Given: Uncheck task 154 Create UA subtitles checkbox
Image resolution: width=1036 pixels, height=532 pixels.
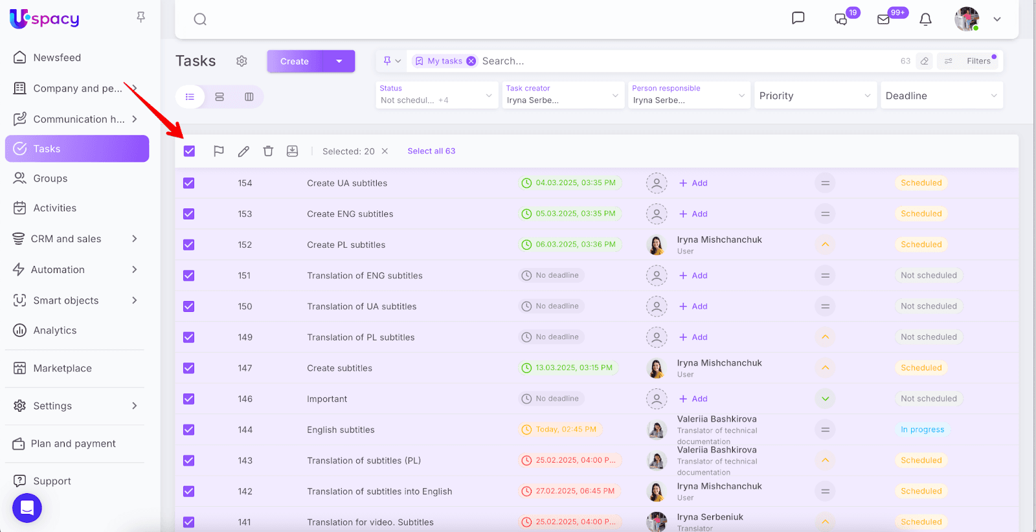Looking at the screenshot, I should coord(189,183).
